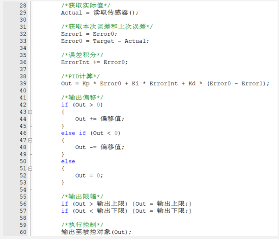Click the line 'if (Out > 0)'
The width and height of the screenshot is (279, 239).
coord(82,105)
